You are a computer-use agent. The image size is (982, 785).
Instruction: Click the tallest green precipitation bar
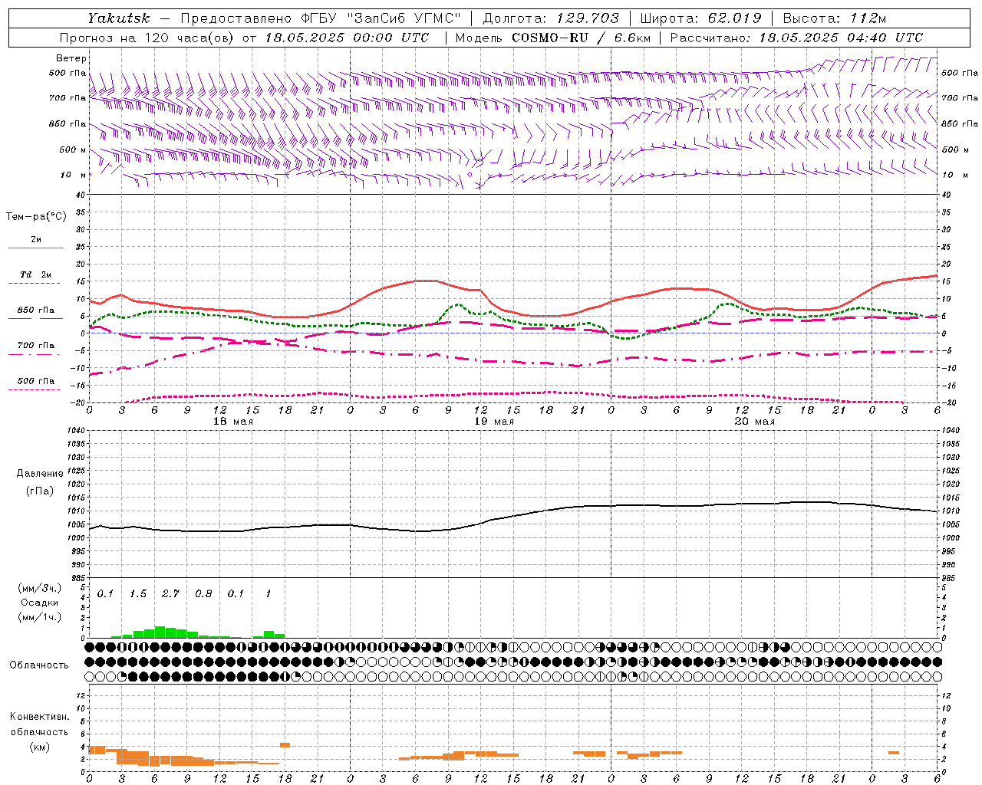(x=160, y=632)
